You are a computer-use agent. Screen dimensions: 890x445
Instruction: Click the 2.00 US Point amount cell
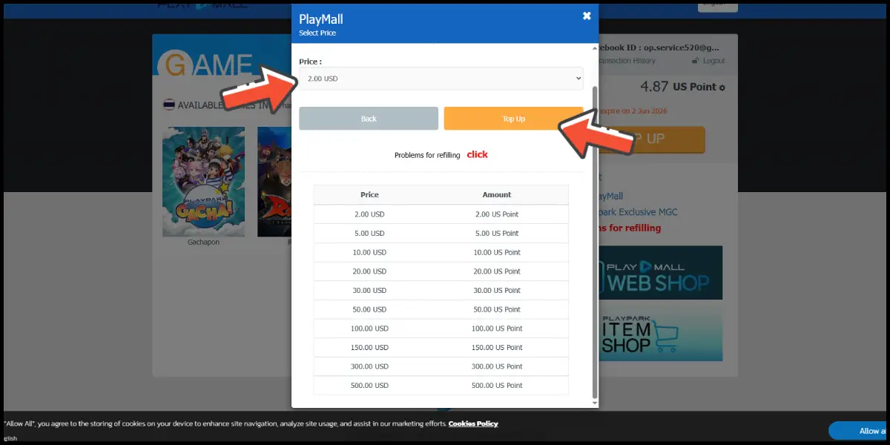(x=497, y=214)
